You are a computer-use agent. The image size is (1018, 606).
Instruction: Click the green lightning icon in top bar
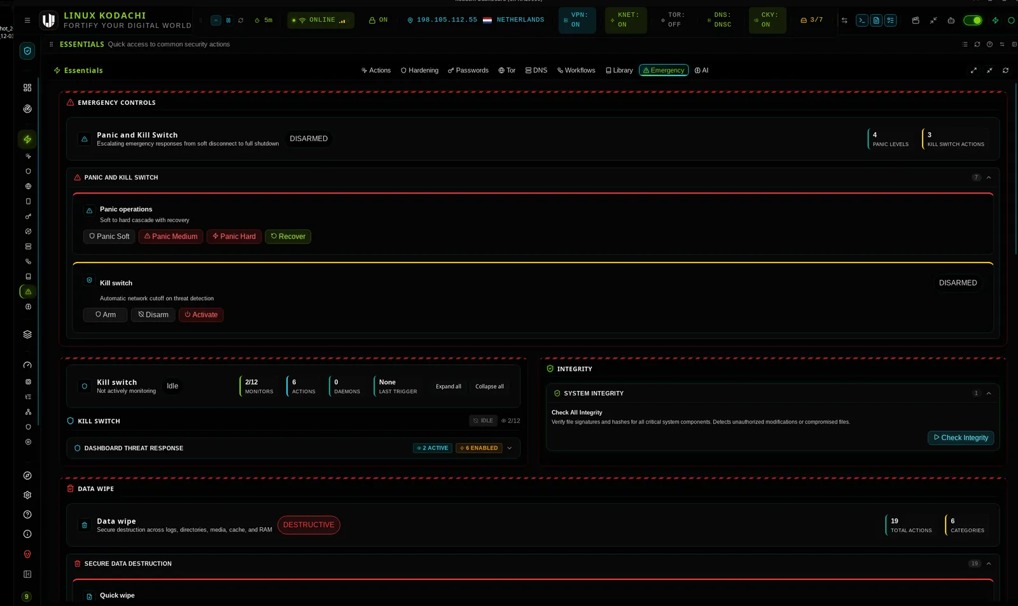pyautogui.click(x=996, y=20)
